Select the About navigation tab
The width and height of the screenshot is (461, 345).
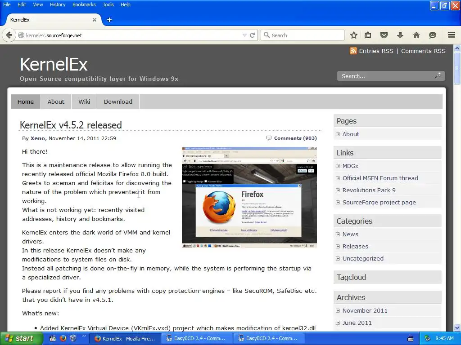point(56,102)
